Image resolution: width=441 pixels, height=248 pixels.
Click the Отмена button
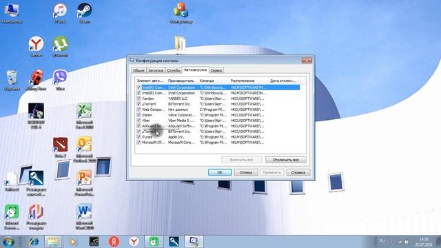click(x=246, y=172)
